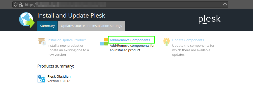Screen dimensions: 253x108
Task: Click the padlock site security icon
Action: click(x=21, y=5)
